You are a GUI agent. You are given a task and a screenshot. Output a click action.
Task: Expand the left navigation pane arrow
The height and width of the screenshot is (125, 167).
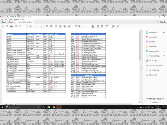[x=1, y=67]
